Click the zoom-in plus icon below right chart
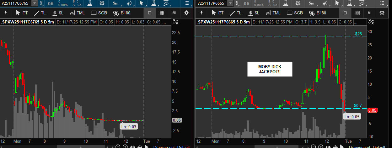This screenshot has height=148, width=392. (x=320, y=147)
